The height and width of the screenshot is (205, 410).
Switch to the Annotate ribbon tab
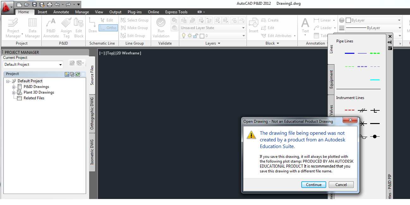[61, 12]
